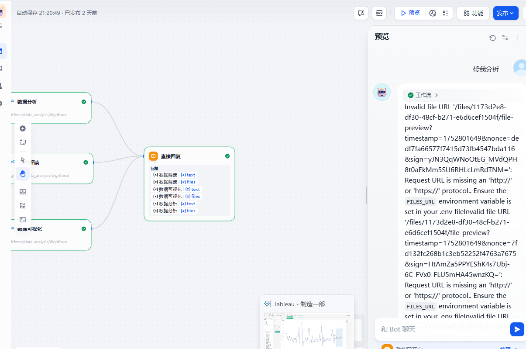Click the preview panel resize handle

point(366,195)
